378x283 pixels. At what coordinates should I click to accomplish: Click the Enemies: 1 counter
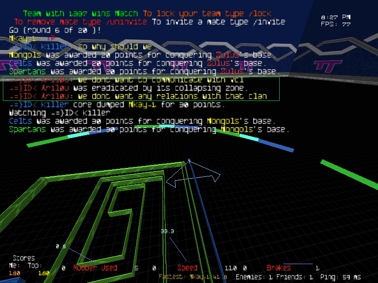(x=254, y=277)
